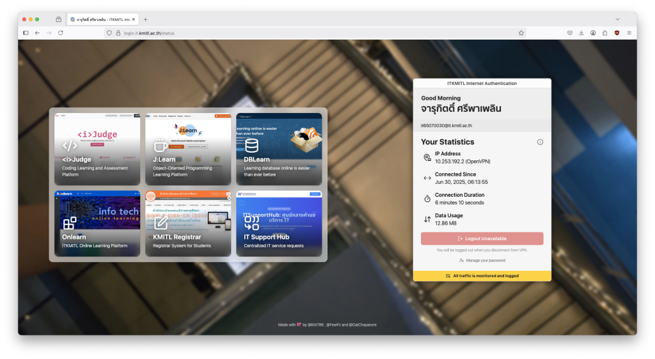Go forward with the browser forward arrow

[49, 33]
